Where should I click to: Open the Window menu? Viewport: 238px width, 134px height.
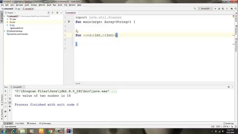pos(72,5)
